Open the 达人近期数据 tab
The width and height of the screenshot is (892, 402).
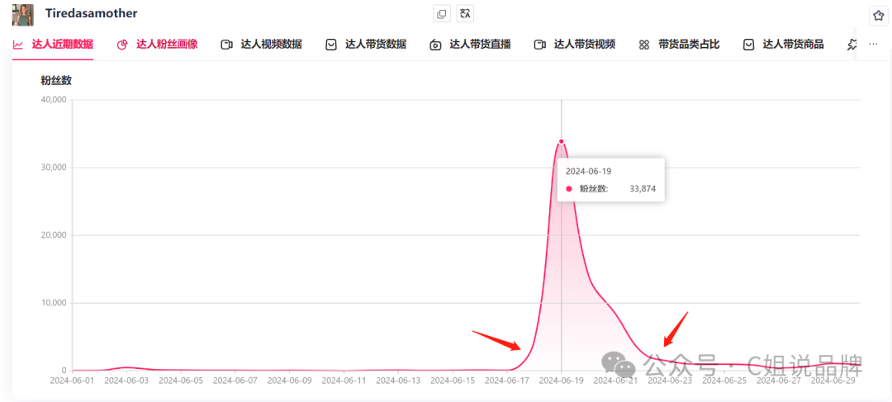coord(53,45)
